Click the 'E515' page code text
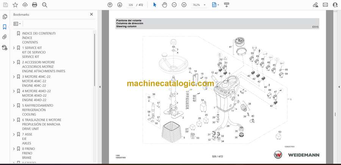 click(315, 27)
